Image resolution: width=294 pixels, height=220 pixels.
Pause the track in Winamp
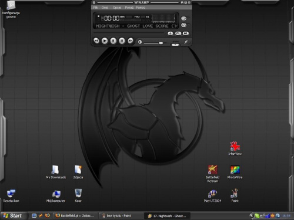pos(113,40)
